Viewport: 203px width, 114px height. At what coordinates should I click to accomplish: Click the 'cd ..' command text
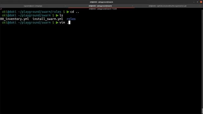75,12
